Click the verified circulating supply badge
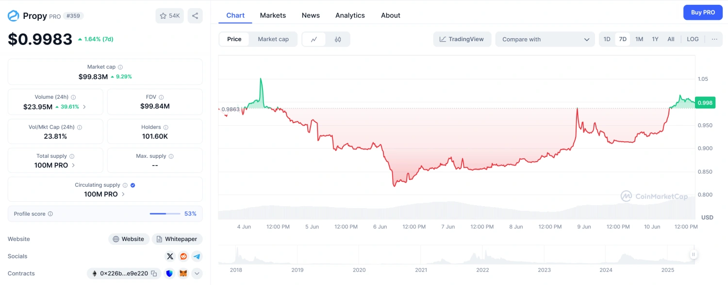 (x=133, y=185)
